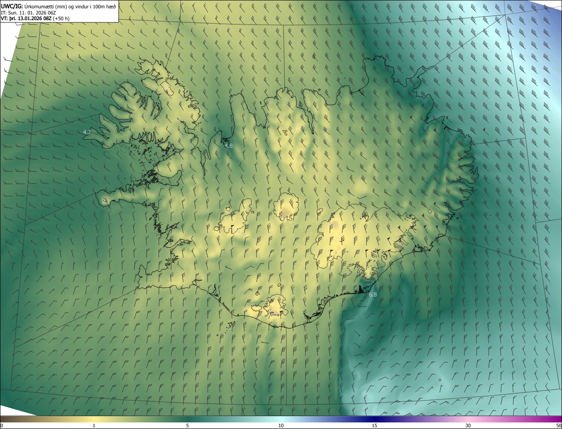Screen dimensions: 562x429
Task: Click the 30 tick on the color scale
Action: click(x=468, y=425)
